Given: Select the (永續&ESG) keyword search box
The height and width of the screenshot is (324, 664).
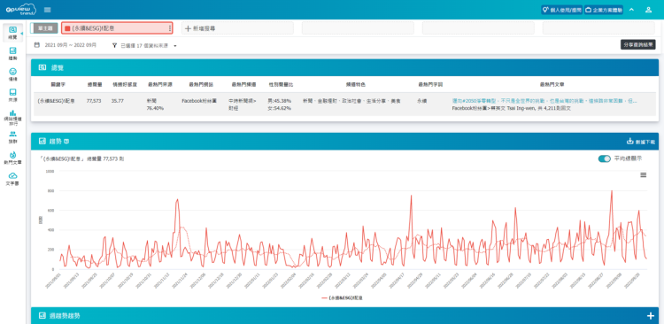Looking at the screenshot, I should click(117, 28).
